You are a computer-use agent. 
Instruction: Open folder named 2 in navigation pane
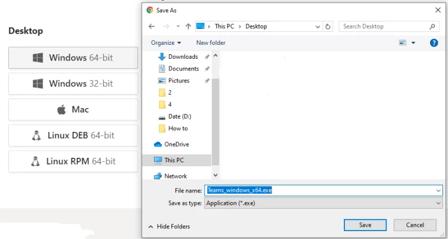[165, 92]
